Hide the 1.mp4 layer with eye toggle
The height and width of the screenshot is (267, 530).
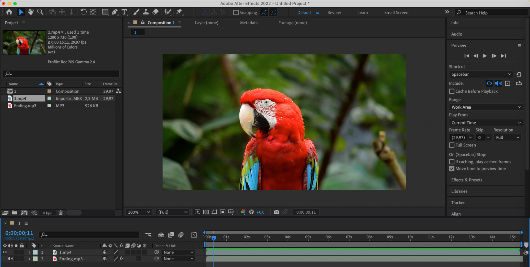click(5, 252)
